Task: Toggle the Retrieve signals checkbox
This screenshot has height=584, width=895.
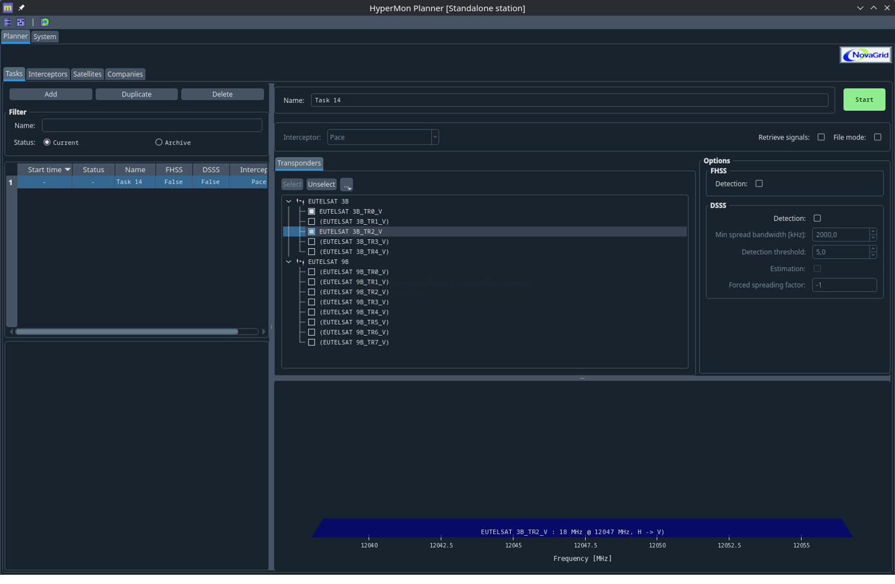Action: (821, 137)
